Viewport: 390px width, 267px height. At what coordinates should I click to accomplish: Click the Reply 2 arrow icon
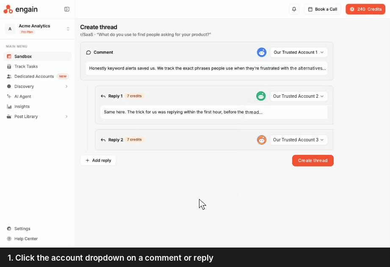pyautogui.click(x=103, y=140)
